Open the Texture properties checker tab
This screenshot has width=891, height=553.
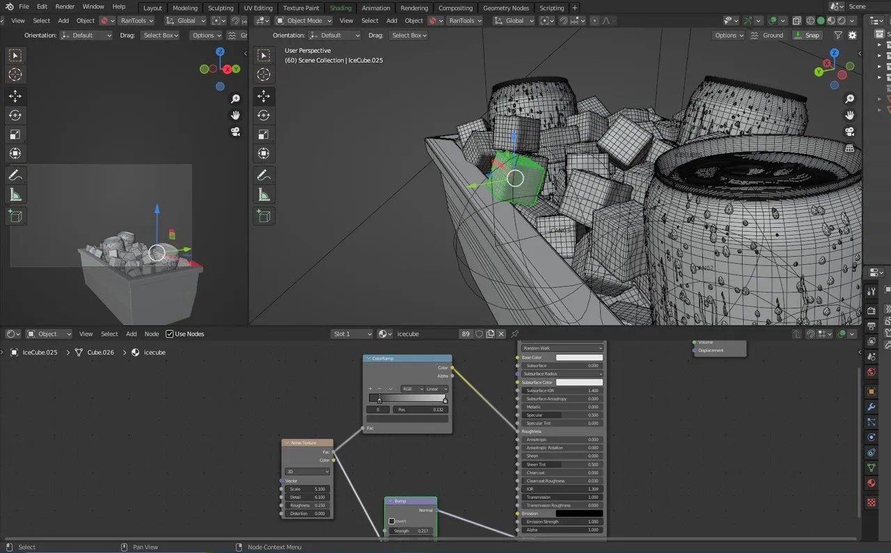[871, 502]
